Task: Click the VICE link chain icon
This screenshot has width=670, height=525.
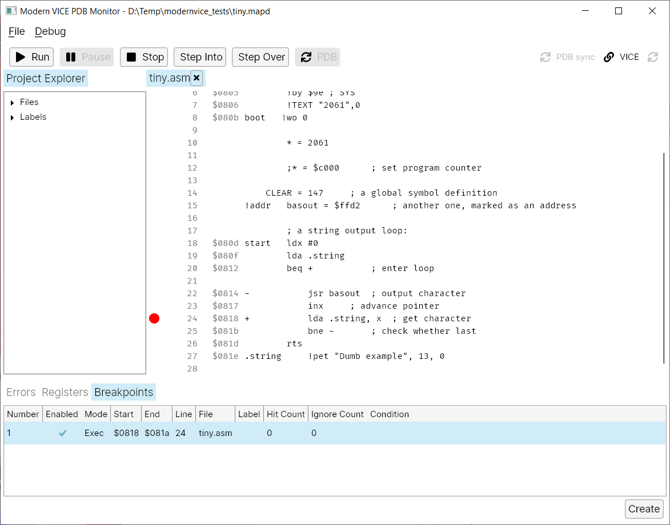Action: (609, 57)
